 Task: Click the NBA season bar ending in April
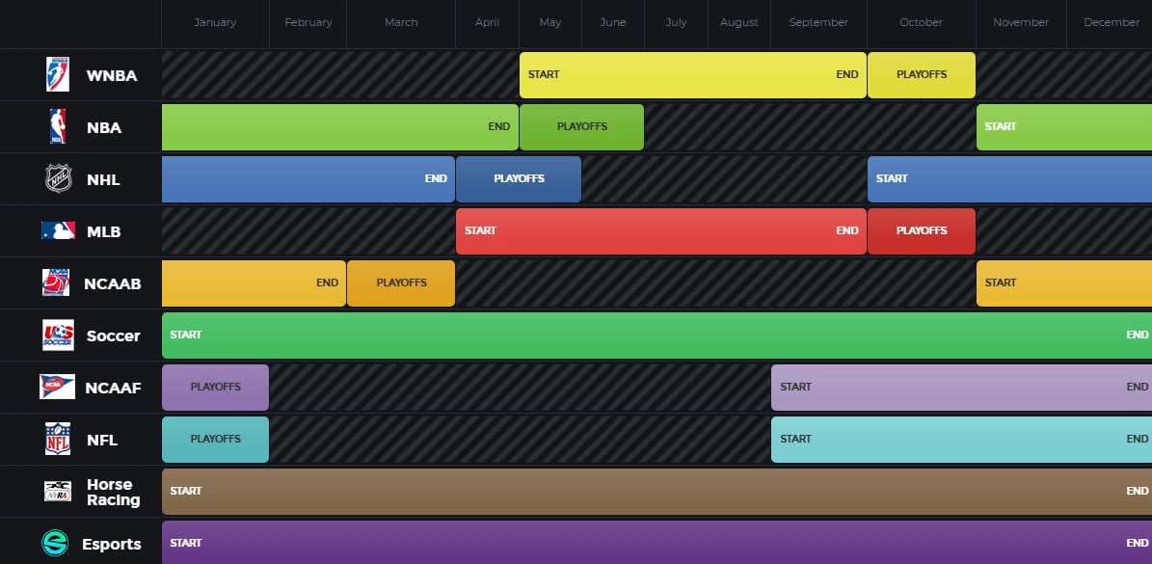(x=340, y=127)
